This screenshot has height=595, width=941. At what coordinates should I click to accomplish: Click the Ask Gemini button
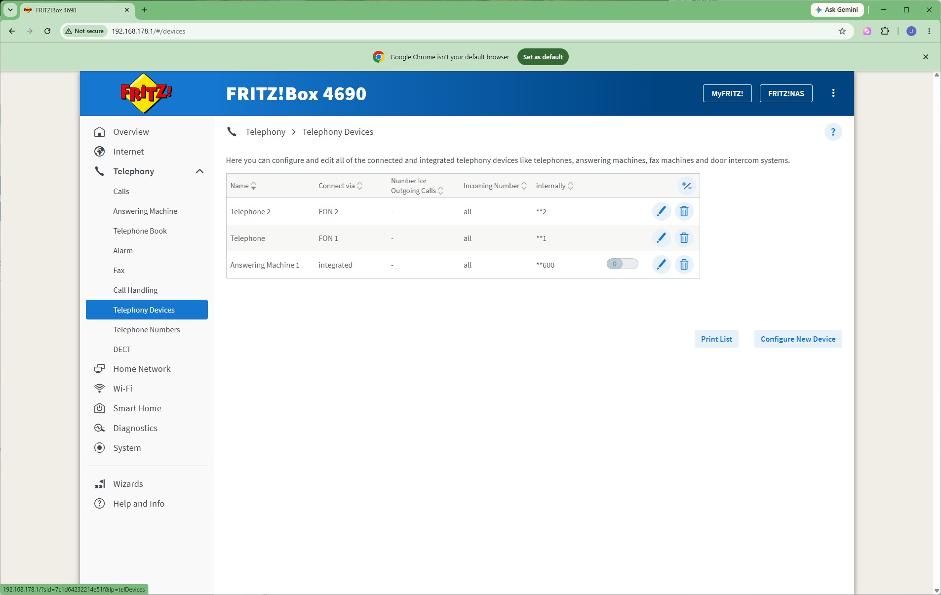point(837,10)
